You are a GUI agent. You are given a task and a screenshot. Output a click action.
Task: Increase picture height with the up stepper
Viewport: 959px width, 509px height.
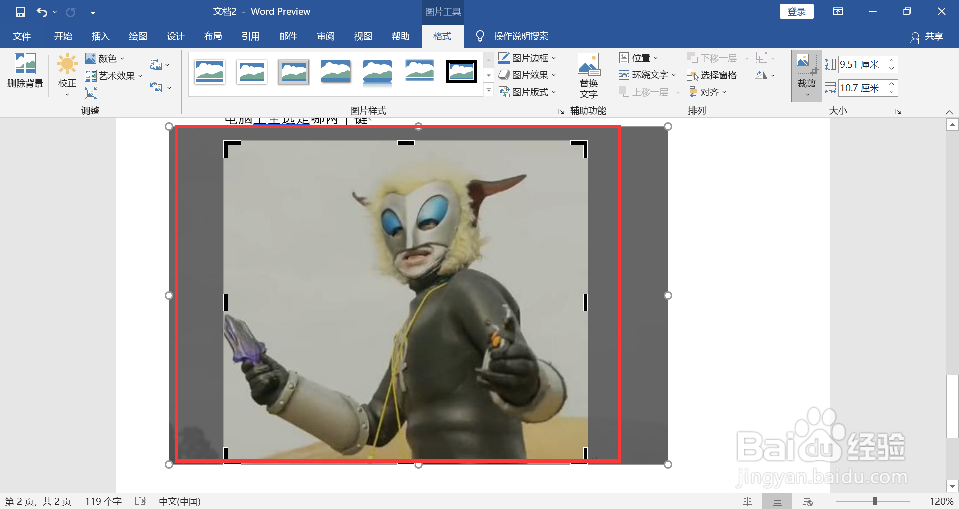pyautogui.click(x=891, y=60)
